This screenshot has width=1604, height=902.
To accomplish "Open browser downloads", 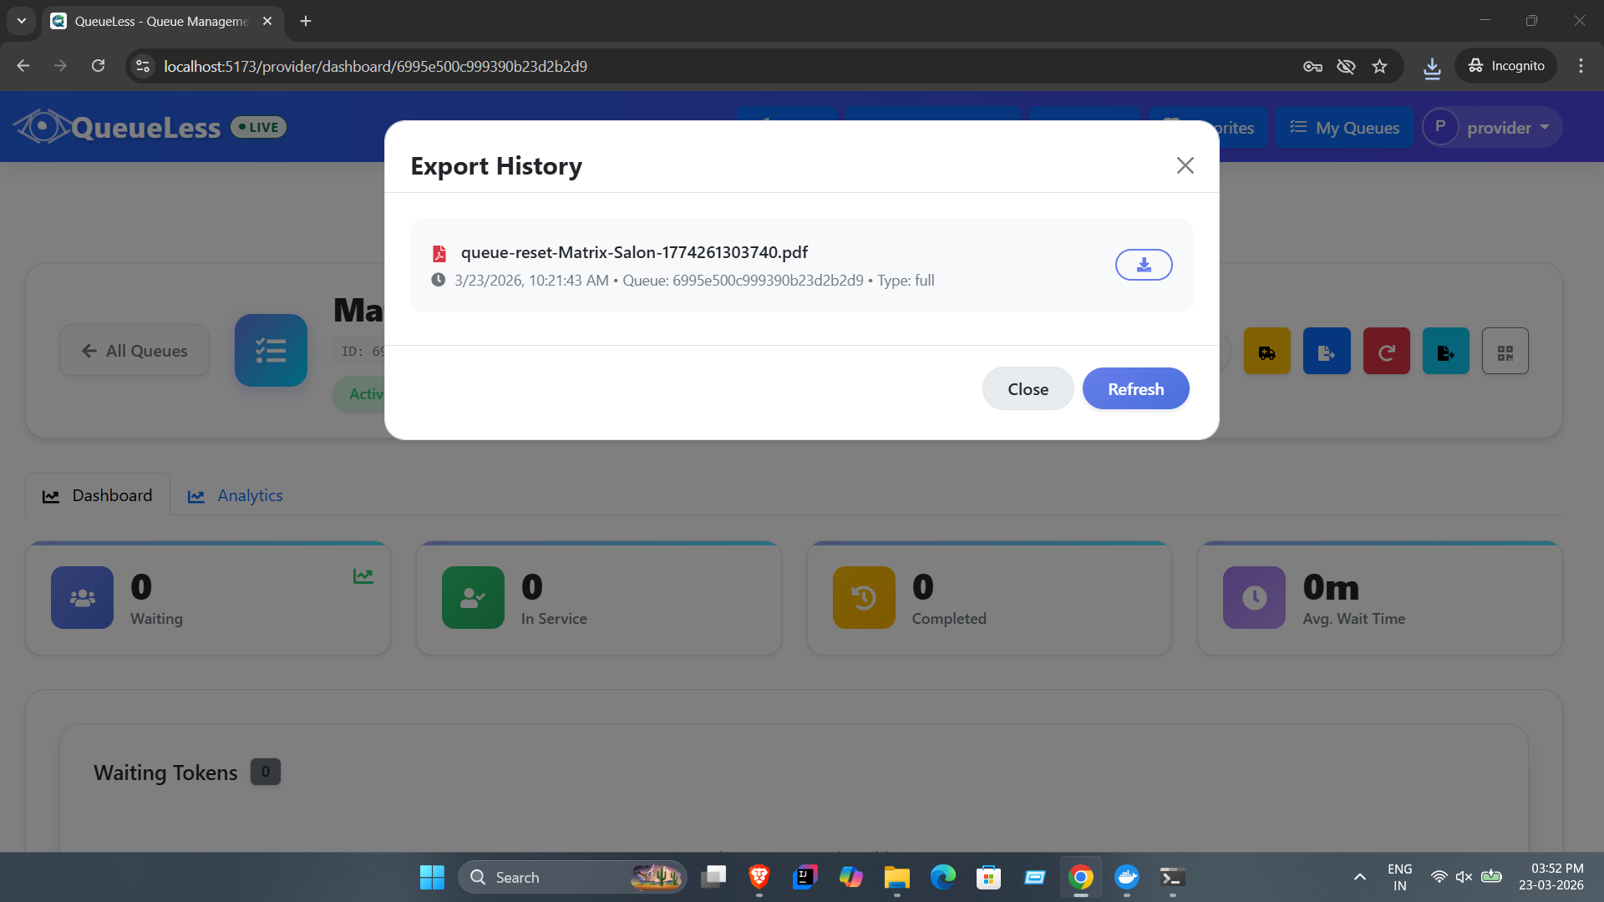I will [1432, 67].
